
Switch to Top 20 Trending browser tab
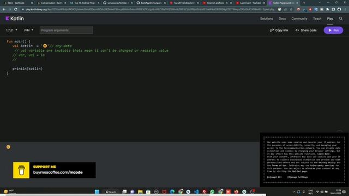184,3
